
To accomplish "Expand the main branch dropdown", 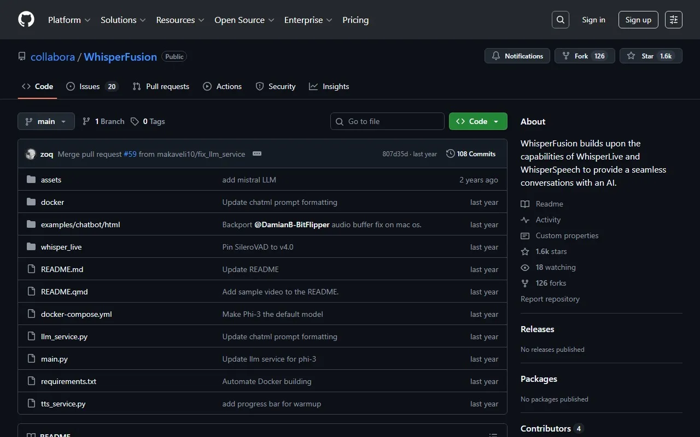I will point(46,121).
